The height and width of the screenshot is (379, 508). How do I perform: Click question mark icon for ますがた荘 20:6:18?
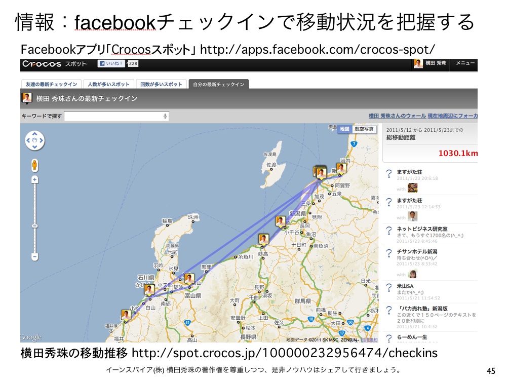tap(389, 173)
